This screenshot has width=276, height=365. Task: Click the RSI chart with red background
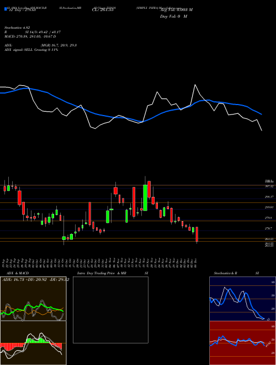242,343
